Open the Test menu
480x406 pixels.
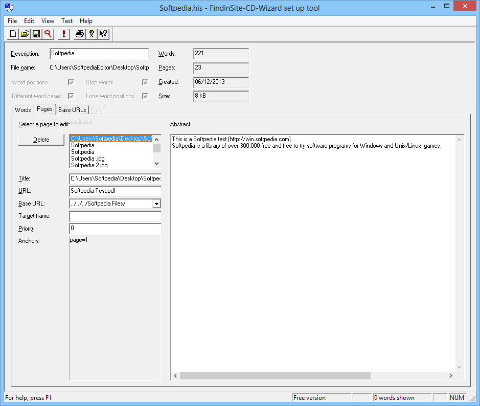click(x=67, y=21)
